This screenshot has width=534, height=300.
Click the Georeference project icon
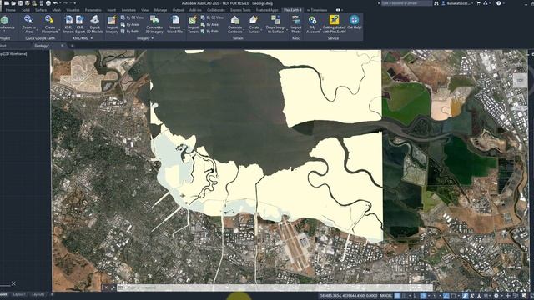[5, 20]
